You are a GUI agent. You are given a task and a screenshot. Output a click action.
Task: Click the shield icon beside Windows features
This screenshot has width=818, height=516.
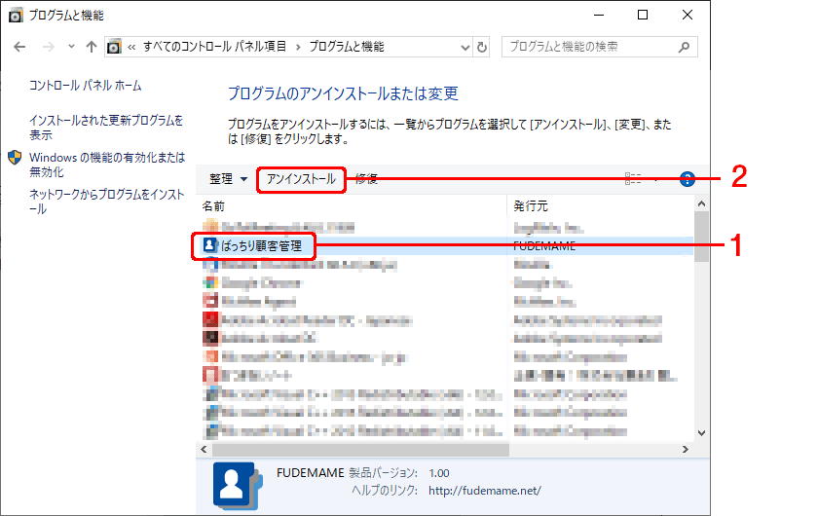click(16, 157)
